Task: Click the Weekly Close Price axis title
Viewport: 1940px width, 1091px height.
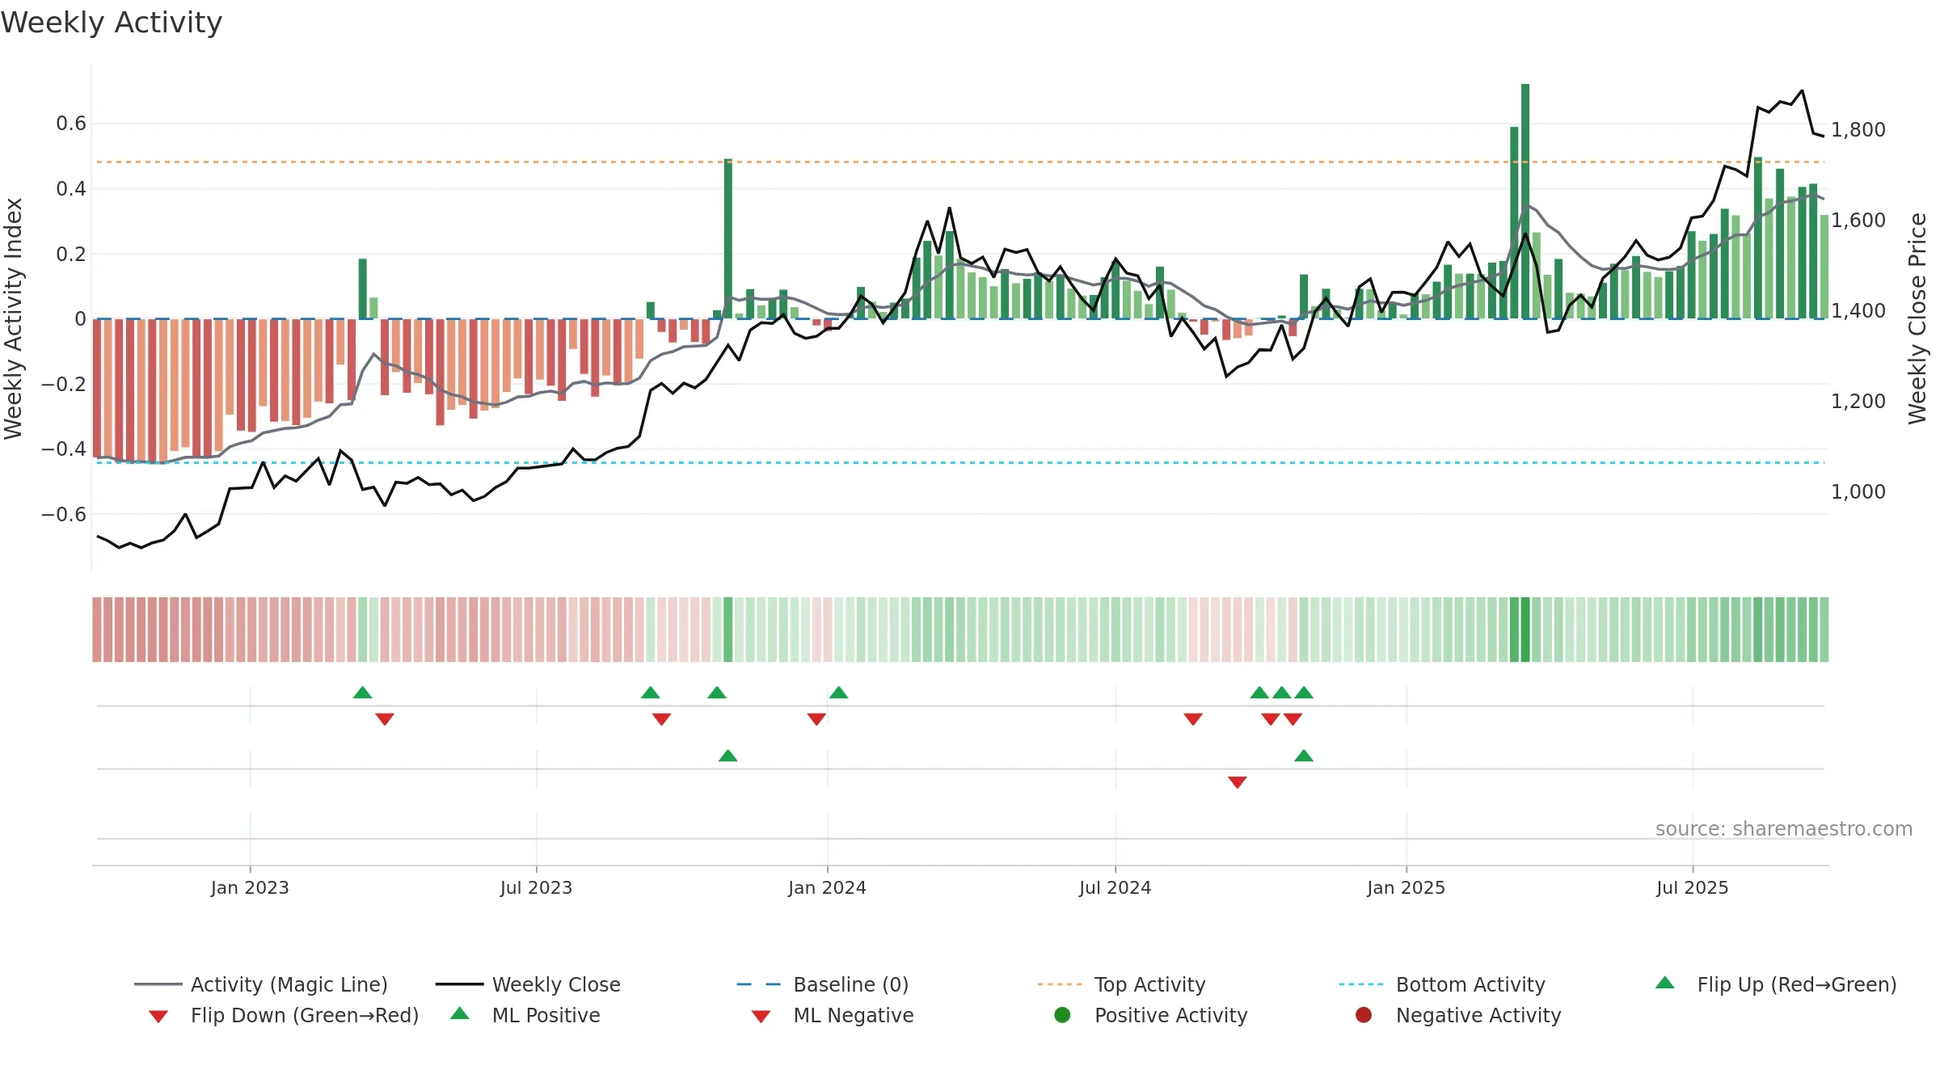Action: point(1917,318)
